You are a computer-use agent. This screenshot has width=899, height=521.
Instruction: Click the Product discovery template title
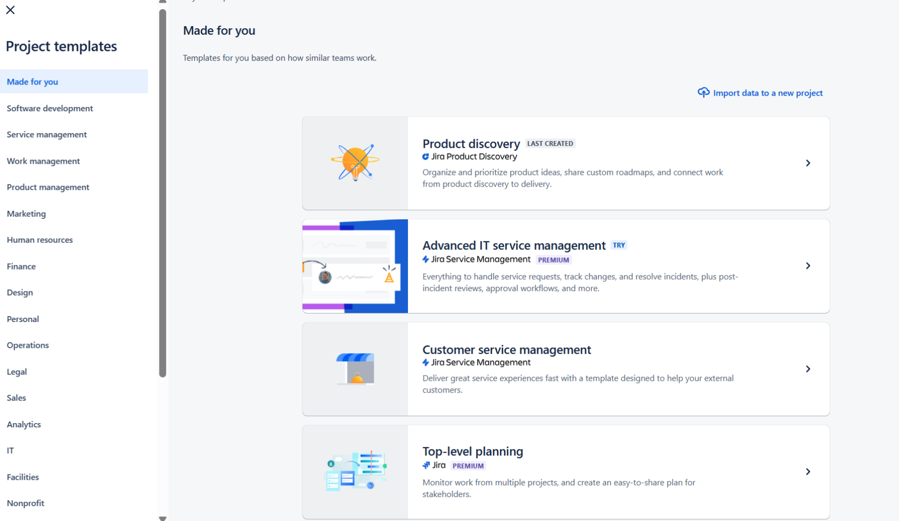click(471, 144)
